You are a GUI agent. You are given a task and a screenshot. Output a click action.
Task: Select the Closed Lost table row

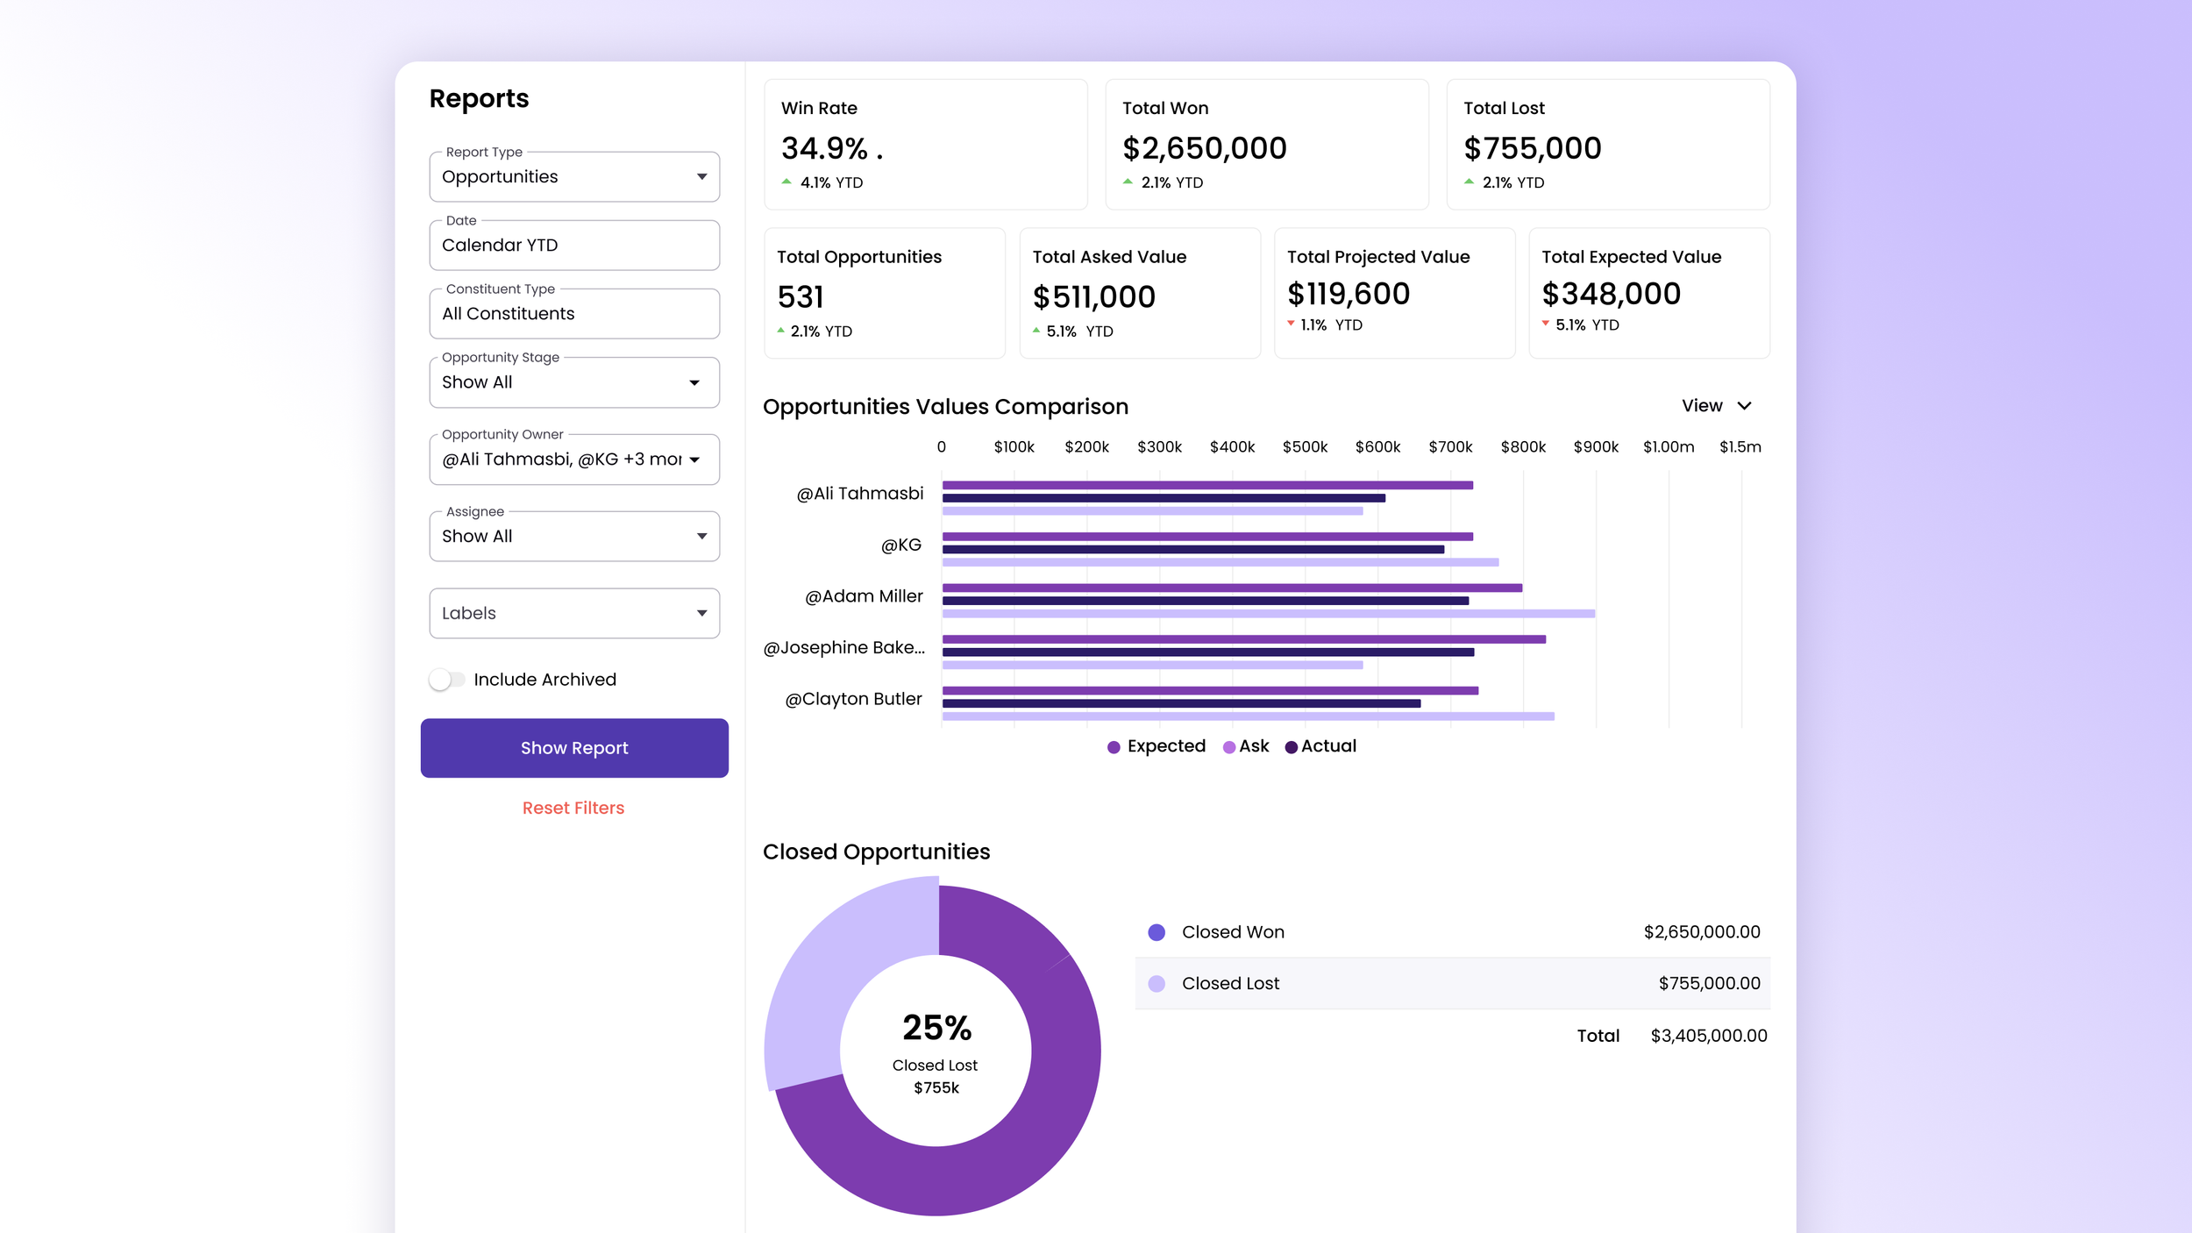click(x=1452, y=983)
